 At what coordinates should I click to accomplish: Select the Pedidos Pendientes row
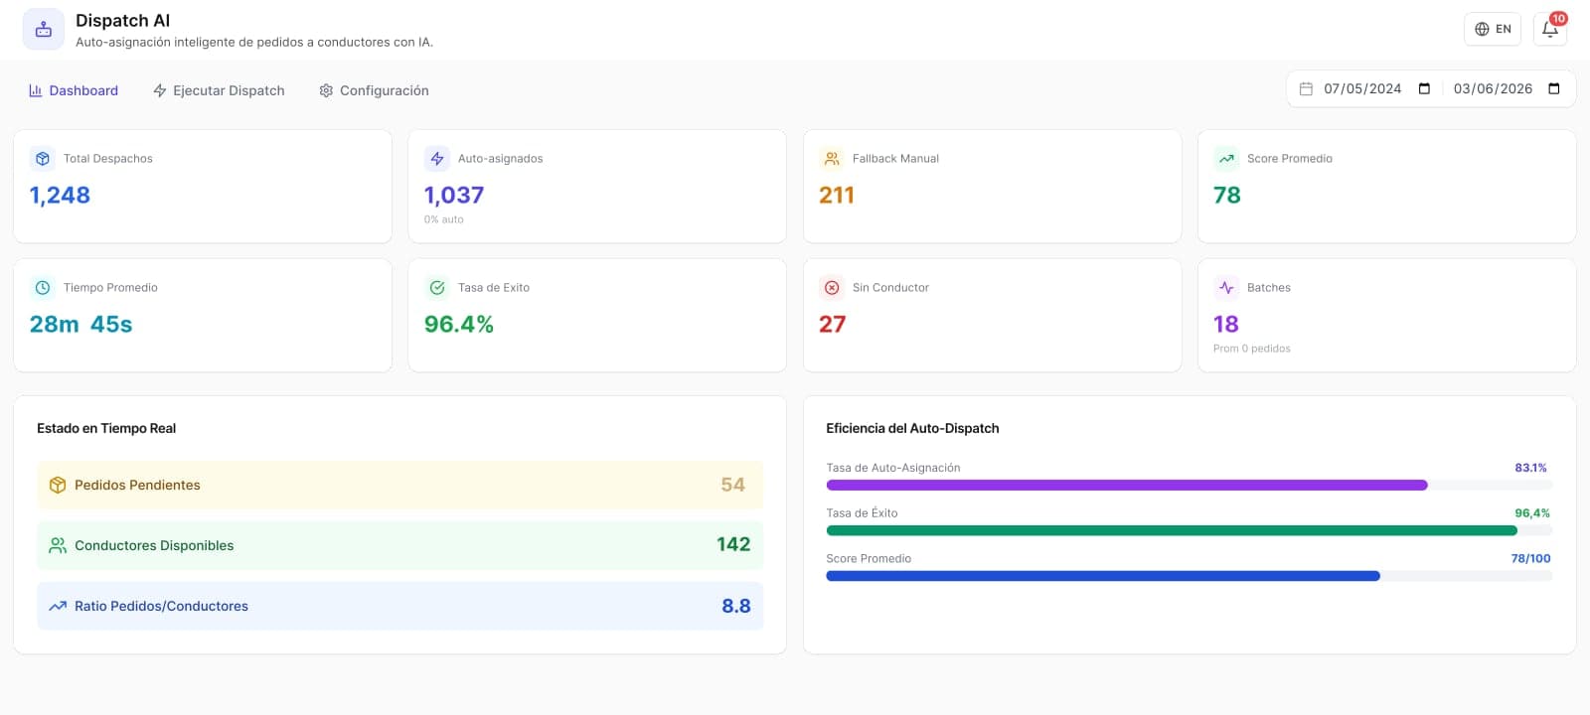(x=400, y=485)
